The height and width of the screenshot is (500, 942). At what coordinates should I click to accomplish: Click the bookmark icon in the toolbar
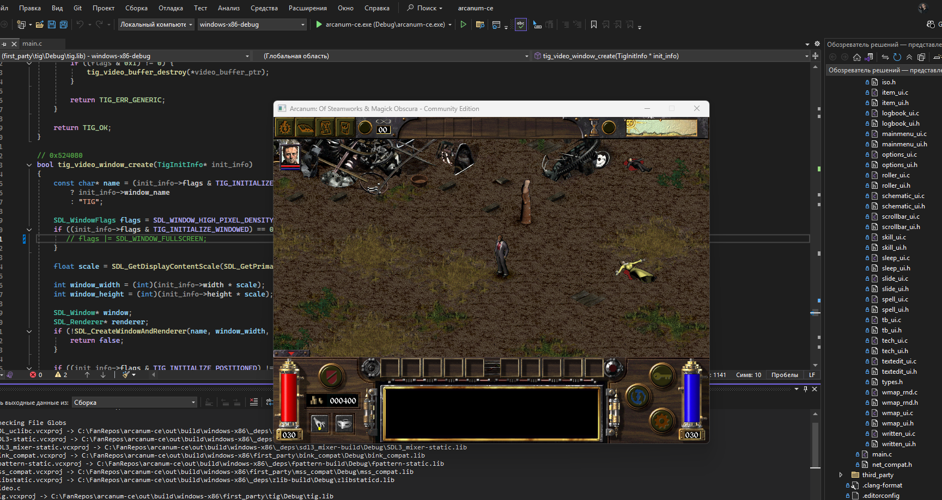click(594, 24)
